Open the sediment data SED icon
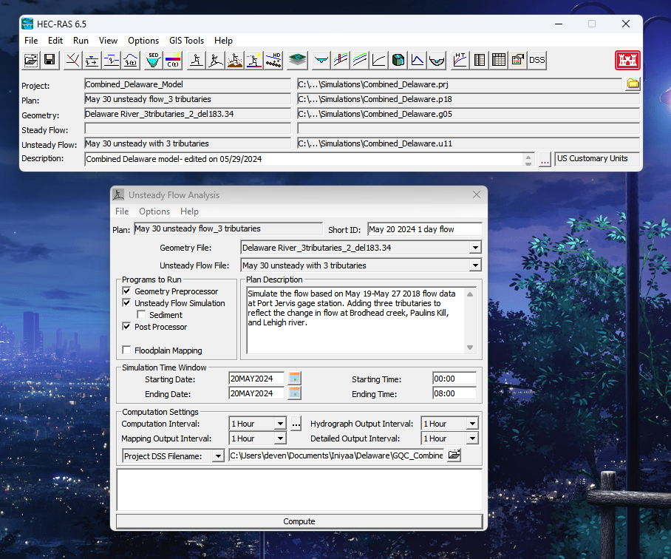This screenshot has height=559, width=671. 153,60
